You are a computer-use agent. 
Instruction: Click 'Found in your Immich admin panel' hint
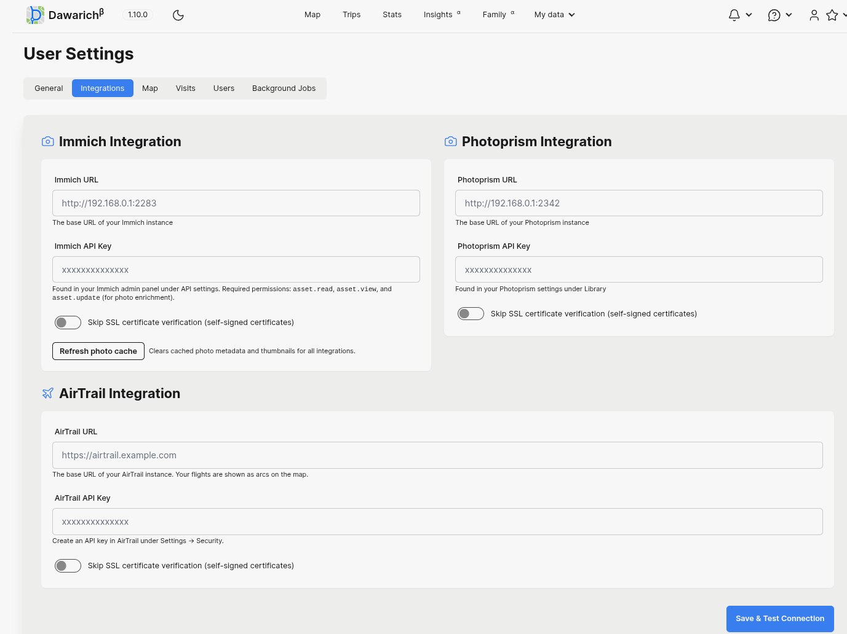(x=222, y=293)
